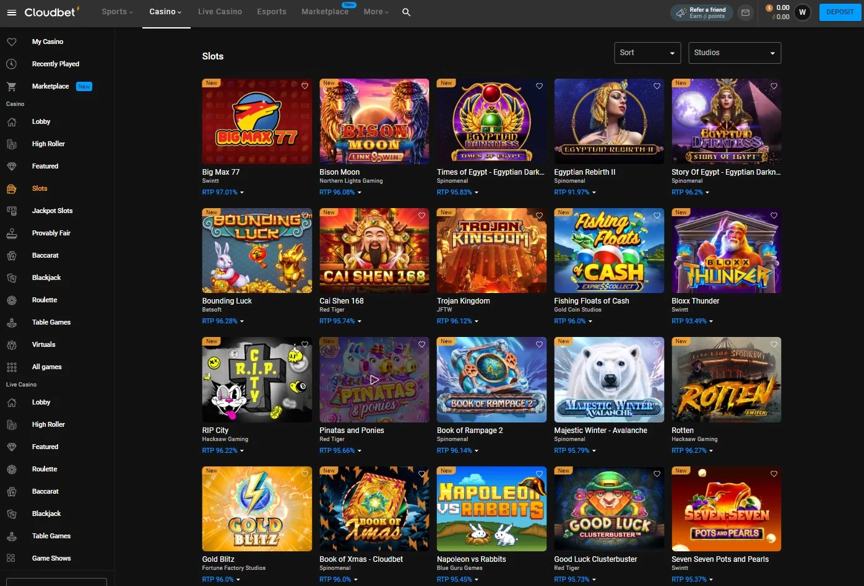Play the Pinatas and Ponies game

pyautogui.click(x=374, y=380)
